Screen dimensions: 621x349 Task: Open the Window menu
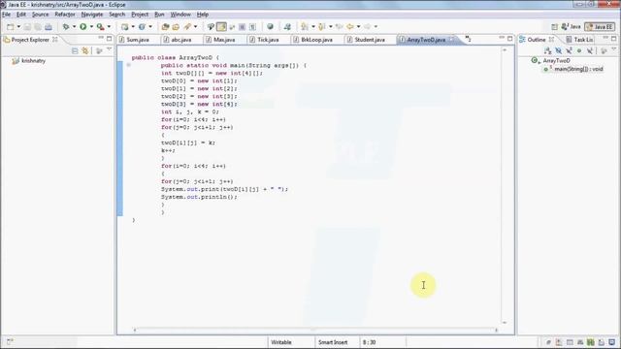(180, 15)
